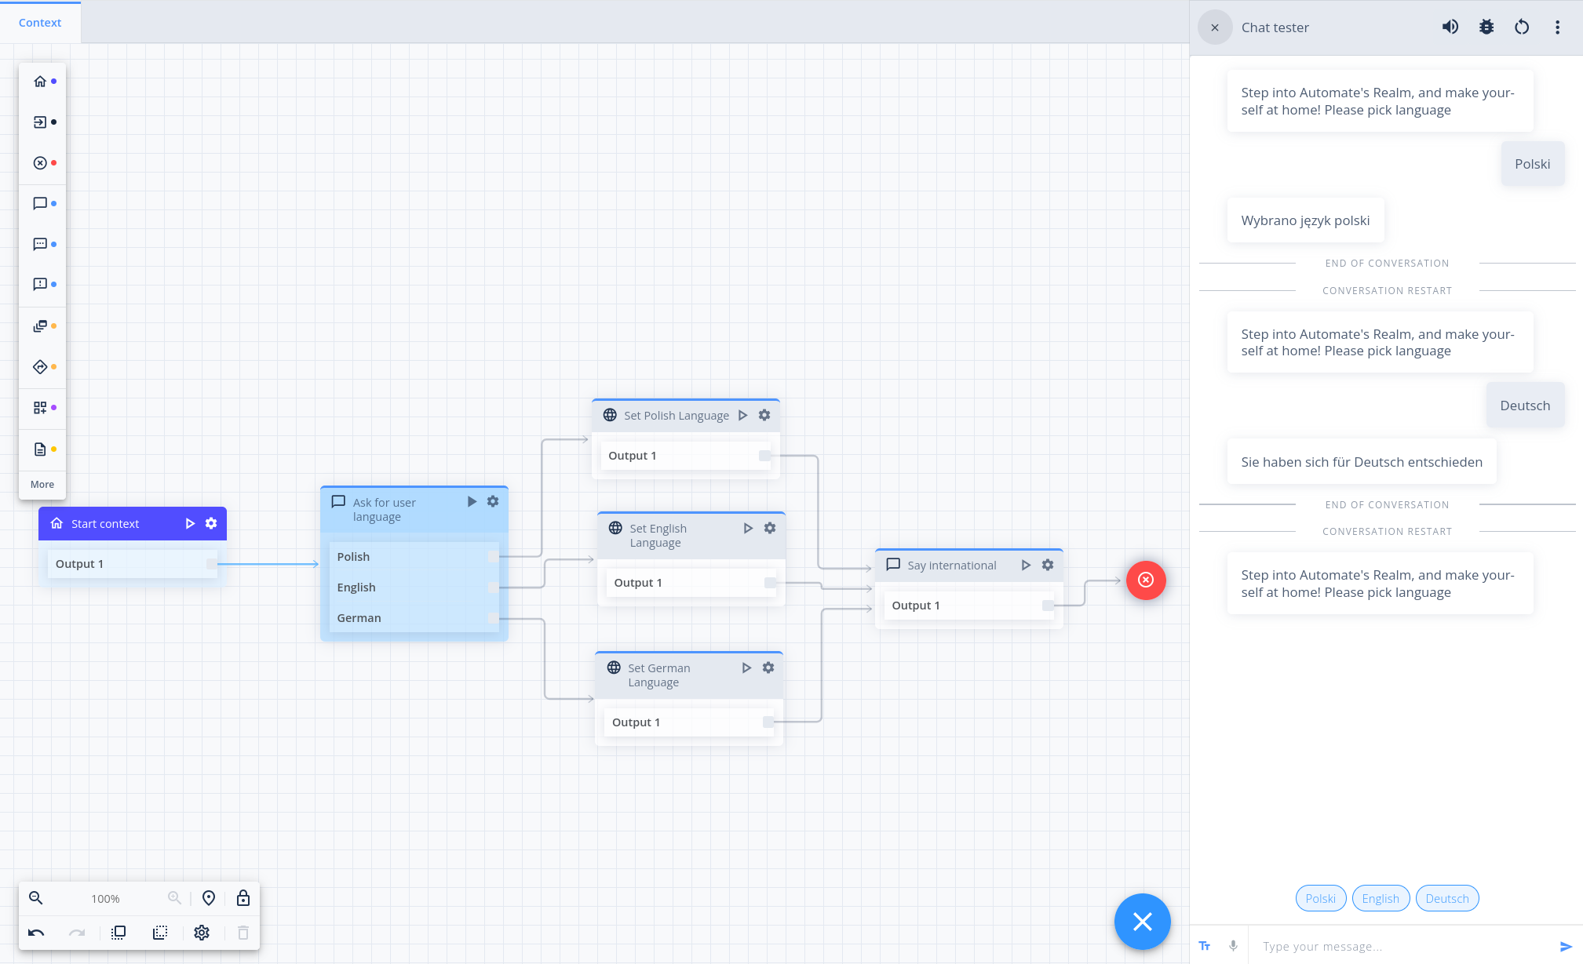The height and width of the screenshot is (964, 1583).
Task: Click the trigger/input node icon
Action: (41, 122)
